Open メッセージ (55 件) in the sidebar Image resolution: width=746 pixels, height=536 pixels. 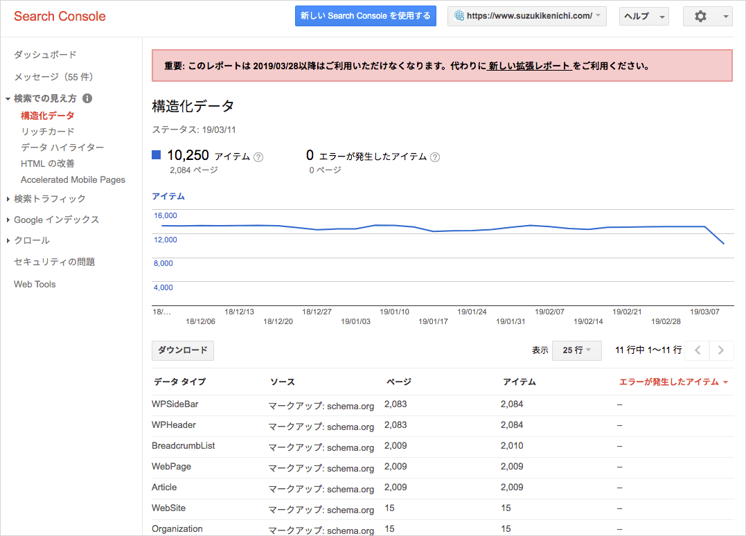pos(53,77)
